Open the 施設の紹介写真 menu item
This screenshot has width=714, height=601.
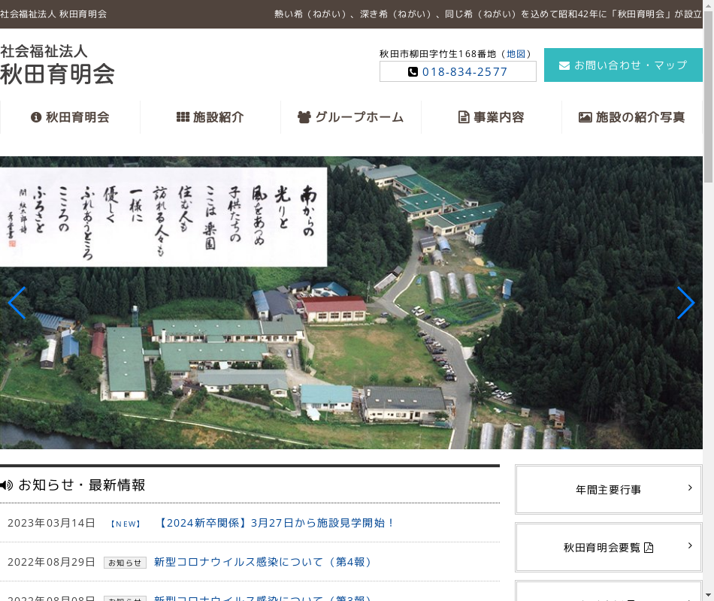tap(631, 117)
